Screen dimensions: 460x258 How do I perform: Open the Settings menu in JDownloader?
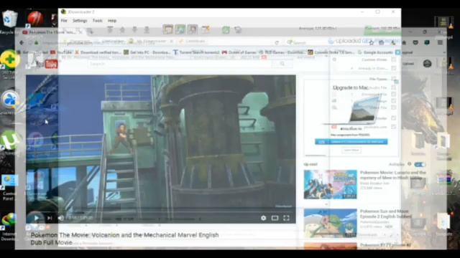tap(80, 21)
